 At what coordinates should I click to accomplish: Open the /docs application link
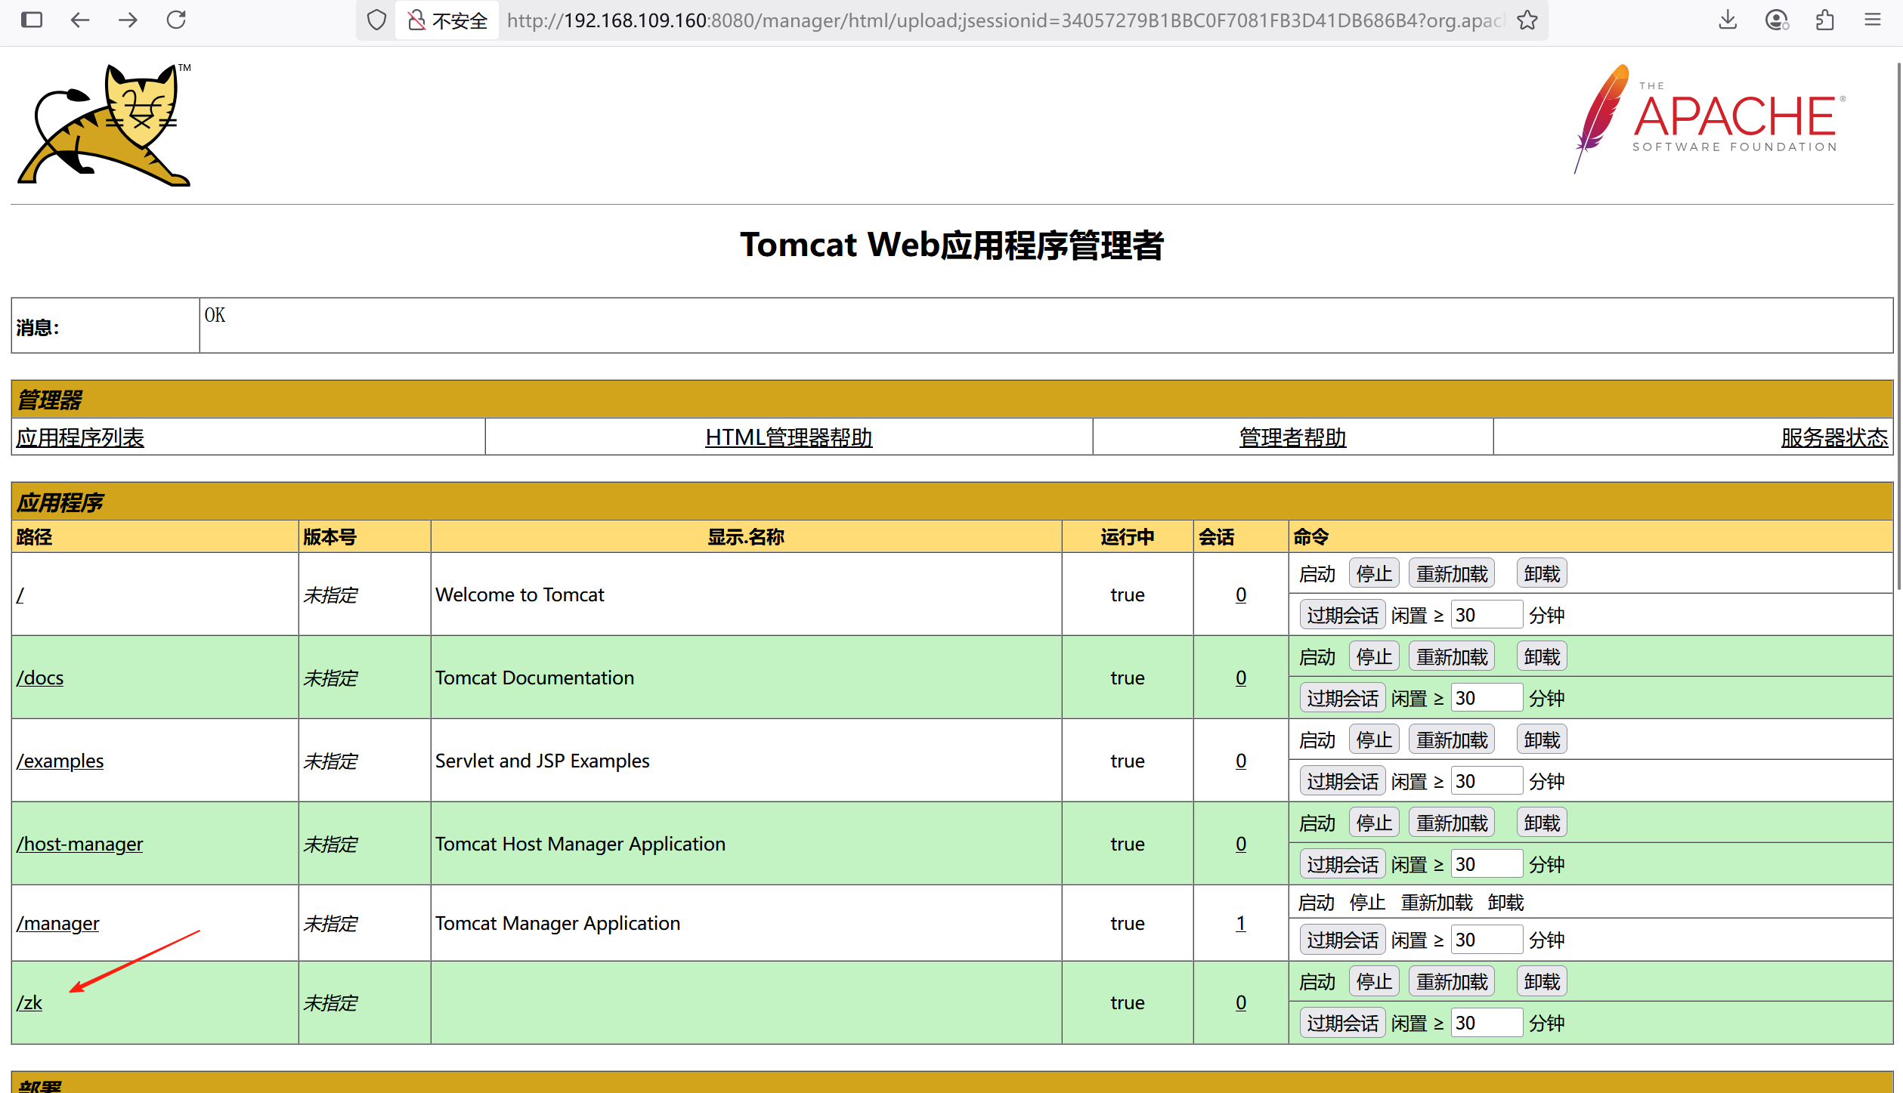40,678
